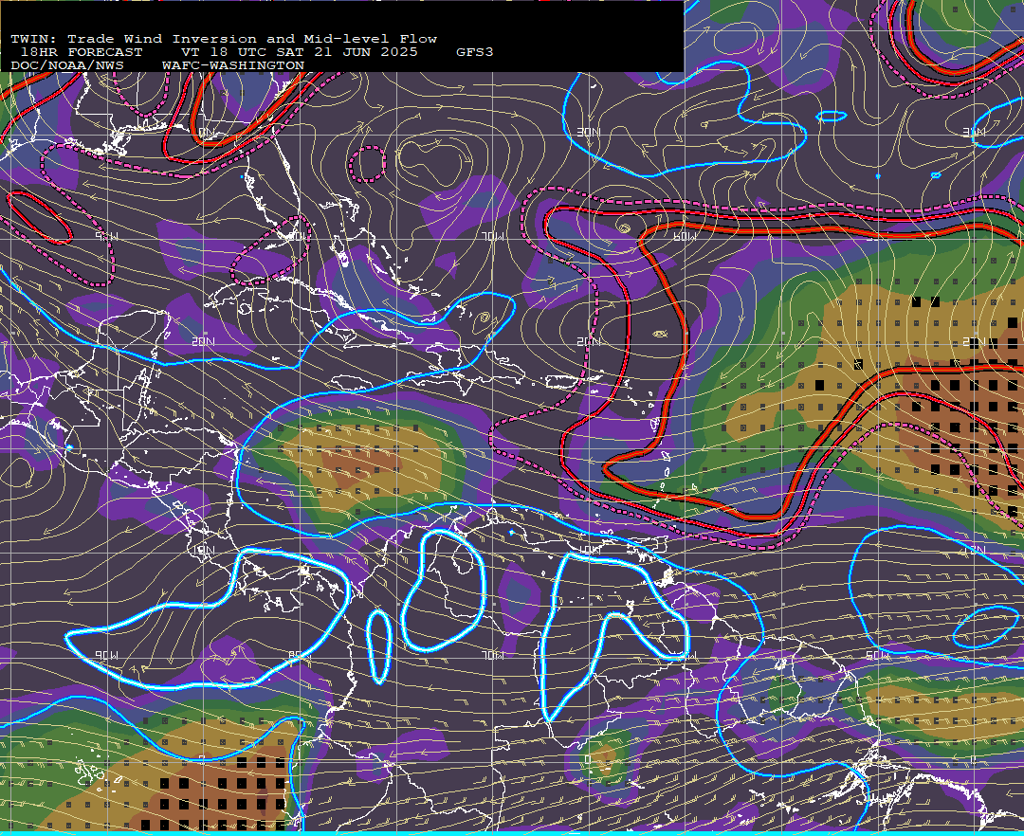
Task: Click the "50W" longitude label
Action: click(x=878, y=655)
